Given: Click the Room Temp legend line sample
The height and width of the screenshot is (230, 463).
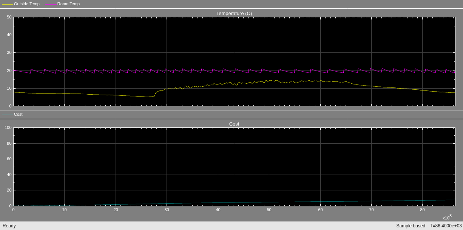Looking at the screenshot, I should [x=51, y=4].
